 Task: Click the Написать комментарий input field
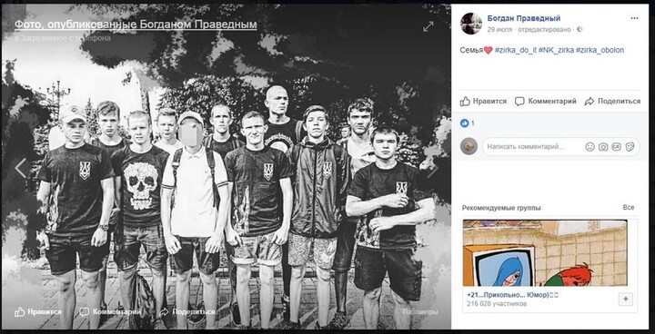pos(531,147)
